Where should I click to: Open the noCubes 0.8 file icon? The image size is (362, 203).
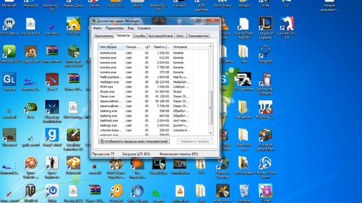tap(31, 27)
